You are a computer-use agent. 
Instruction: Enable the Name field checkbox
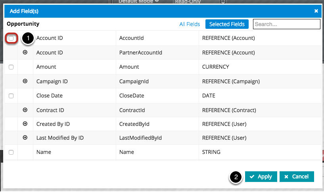[11, 152]
